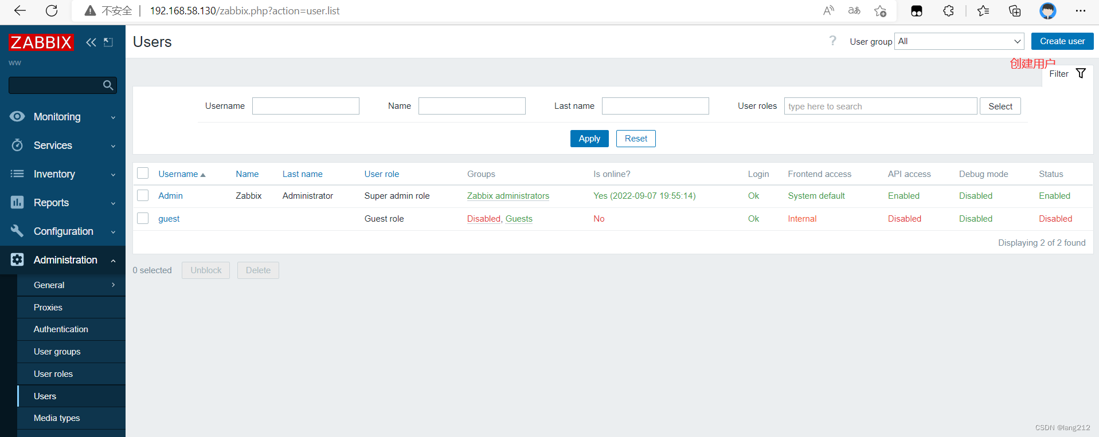Open the favorites list icon

pyautogui.click(x=983, y=11)
